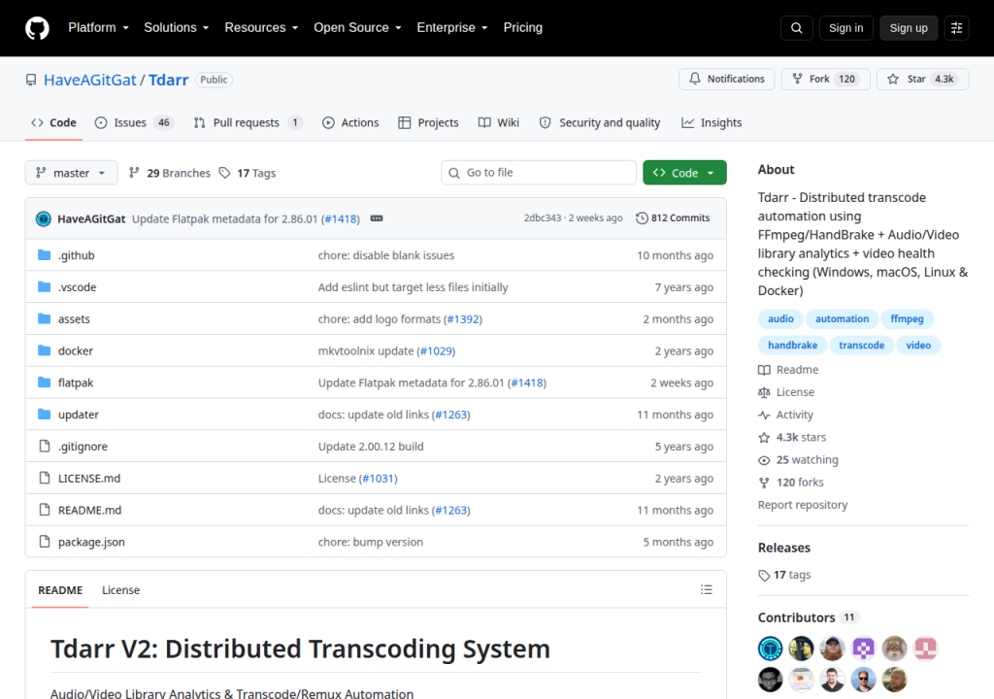Click the fork icon next to 120 forks
Image resolution: width=994 pixels, height=699 pixels.
(764, 483)
